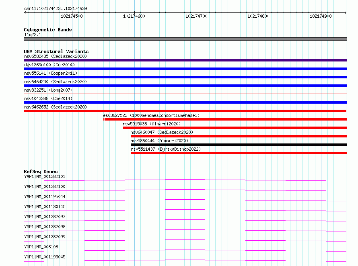Open variant esv3627522 (1000GenomesConsortiumPhase3) label
The width and height of the screenshot is (358, 266).
[x=151, y=115]
